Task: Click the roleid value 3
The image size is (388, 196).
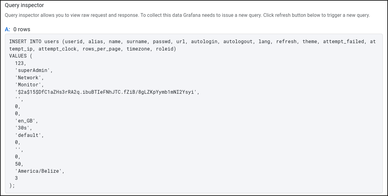Action: click(16, 178)
